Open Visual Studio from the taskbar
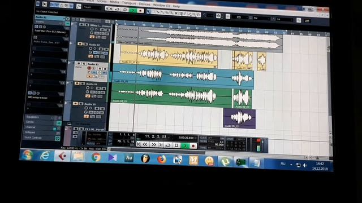Screen dimensions: 362x203 pyautogui.click(x=113, y=158)
